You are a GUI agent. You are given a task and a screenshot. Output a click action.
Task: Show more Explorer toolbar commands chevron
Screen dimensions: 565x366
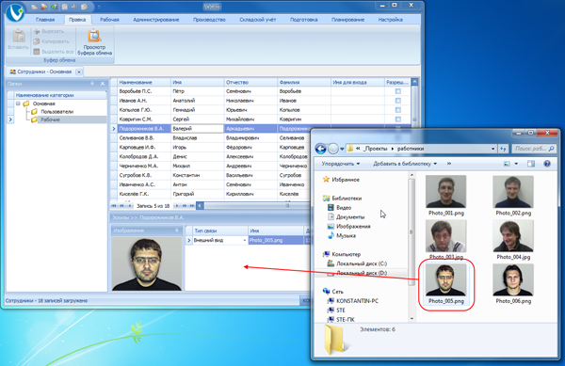click(x=449, y=164)
